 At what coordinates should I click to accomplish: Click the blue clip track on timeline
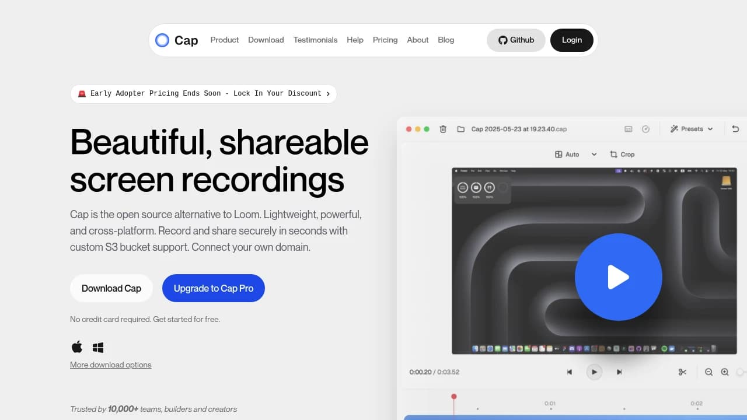[575, 418]
